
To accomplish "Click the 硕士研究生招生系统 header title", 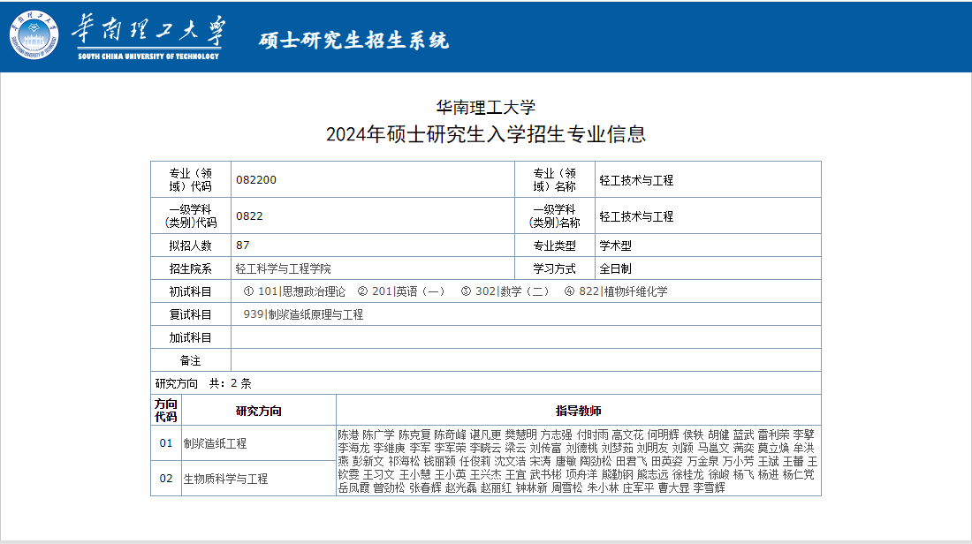I will point(353,41).
